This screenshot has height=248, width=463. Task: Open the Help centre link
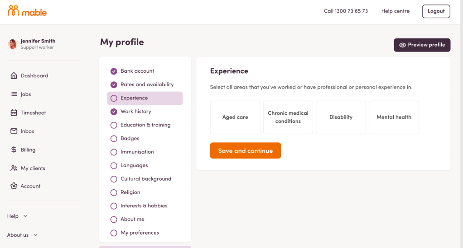click(395, 11)
